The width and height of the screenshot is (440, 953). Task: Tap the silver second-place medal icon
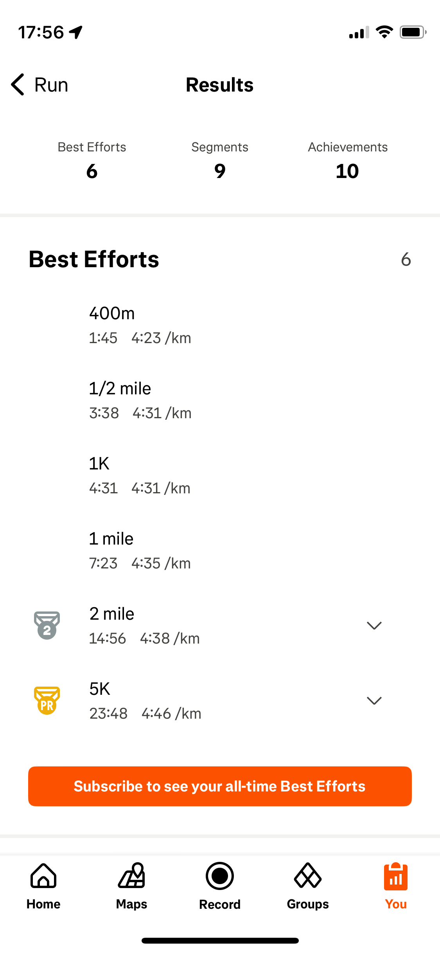[47, 625]
